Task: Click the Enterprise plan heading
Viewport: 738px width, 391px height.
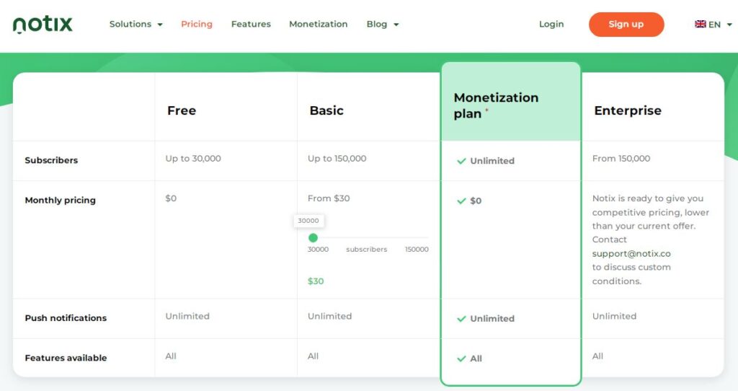Action: (x=627, y=110)
